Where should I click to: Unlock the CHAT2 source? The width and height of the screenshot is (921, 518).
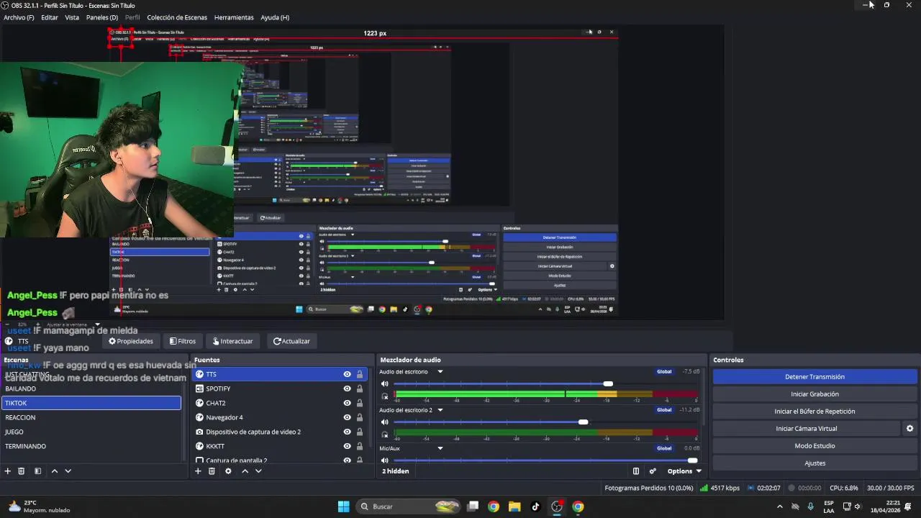[x=360, y=403]
